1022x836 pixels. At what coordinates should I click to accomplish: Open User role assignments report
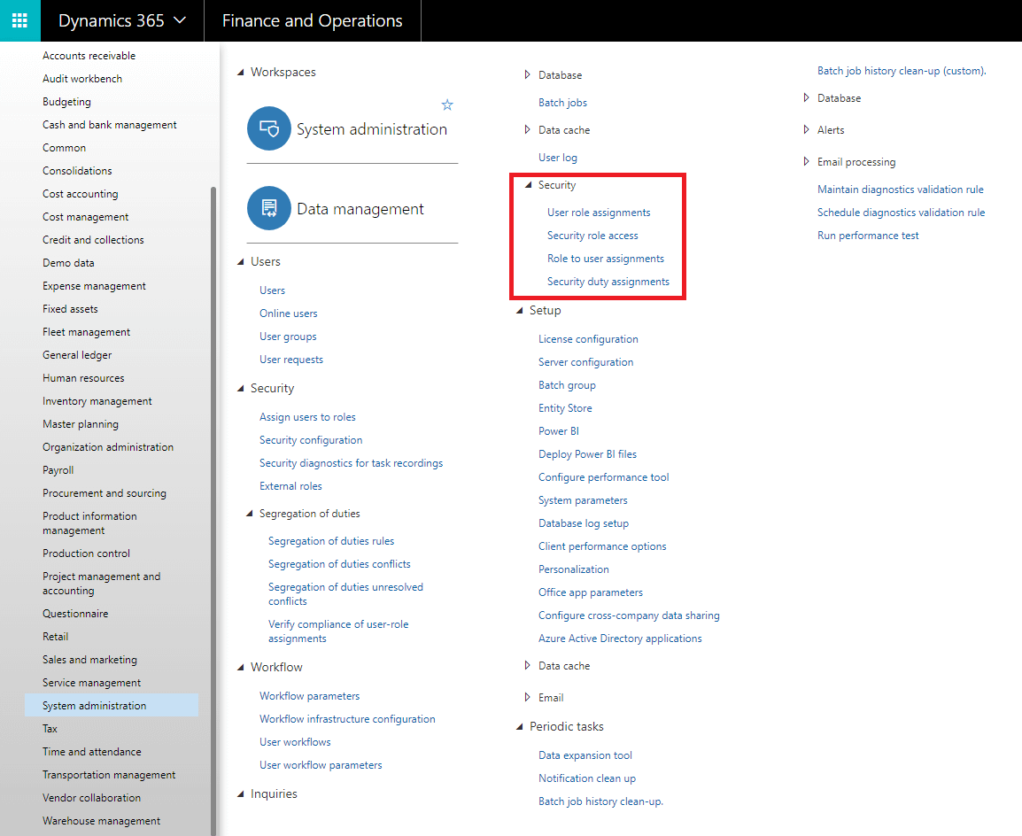(599, 213)
